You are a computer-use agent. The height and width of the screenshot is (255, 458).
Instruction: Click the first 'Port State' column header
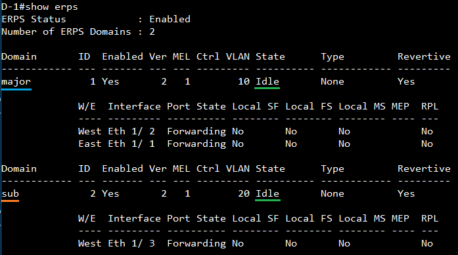click(x=196, y=107)
